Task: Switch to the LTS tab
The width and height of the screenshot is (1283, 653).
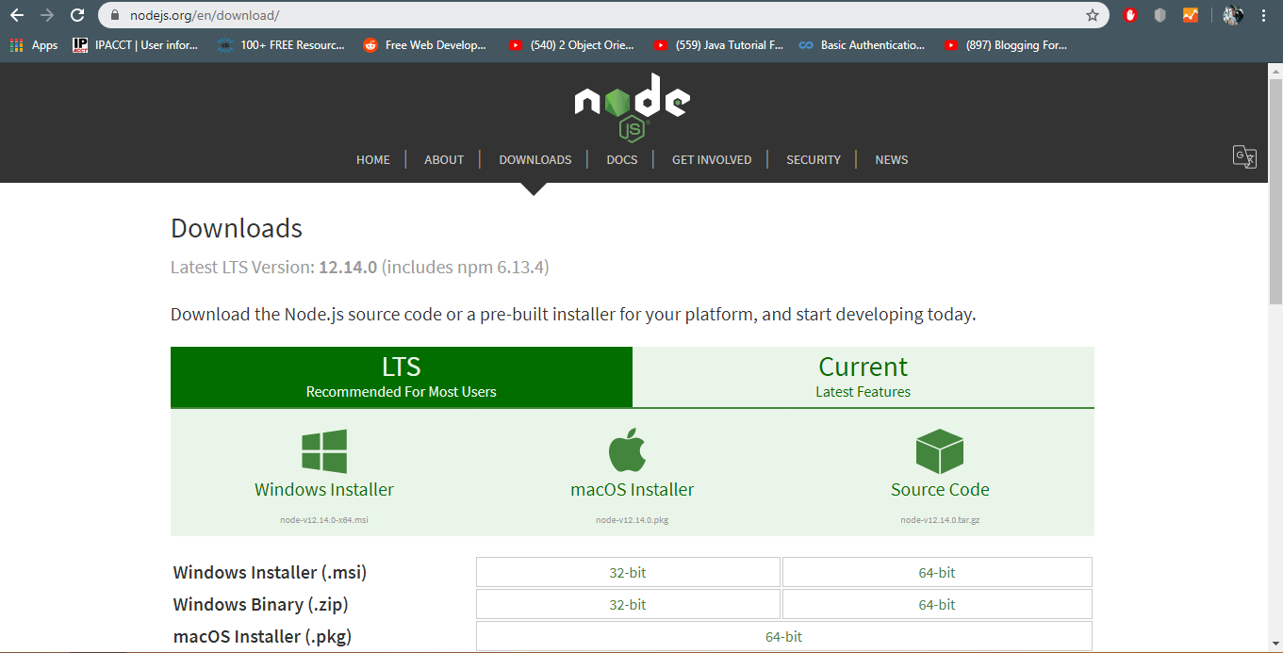Action: pos(401,376)
